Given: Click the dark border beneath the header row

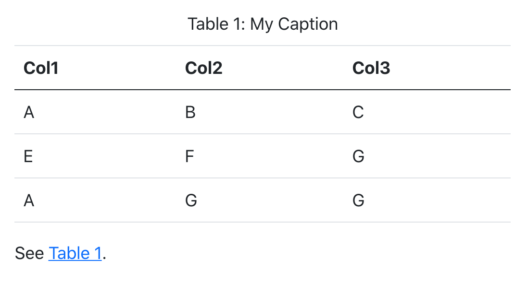Looking at the screenshot, I should [x=263, y=90].
